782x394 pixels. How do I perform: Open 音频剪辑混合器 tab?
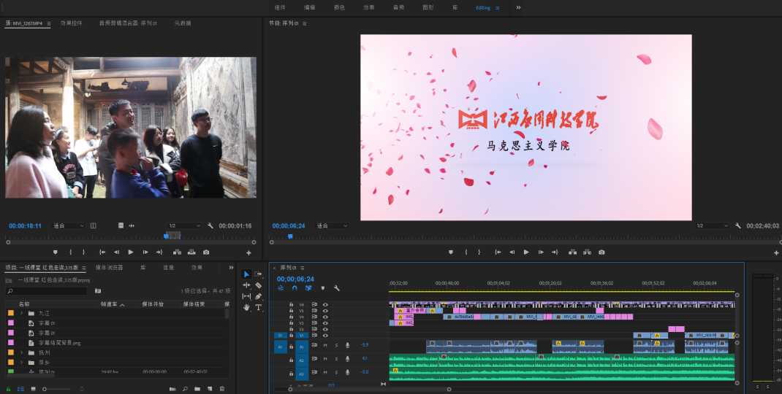tap(128, 23)
